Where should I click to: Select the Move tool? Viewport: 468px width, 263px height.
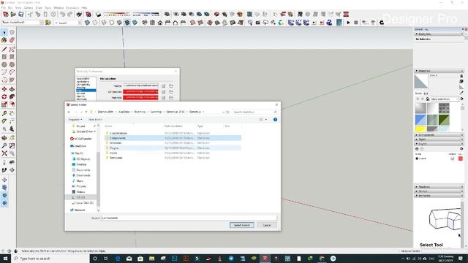pos(4,89)
